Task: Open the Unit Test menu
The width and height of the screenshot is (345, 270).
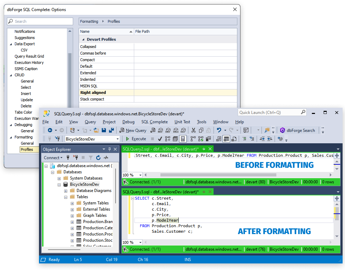Action: click(182, 122)
